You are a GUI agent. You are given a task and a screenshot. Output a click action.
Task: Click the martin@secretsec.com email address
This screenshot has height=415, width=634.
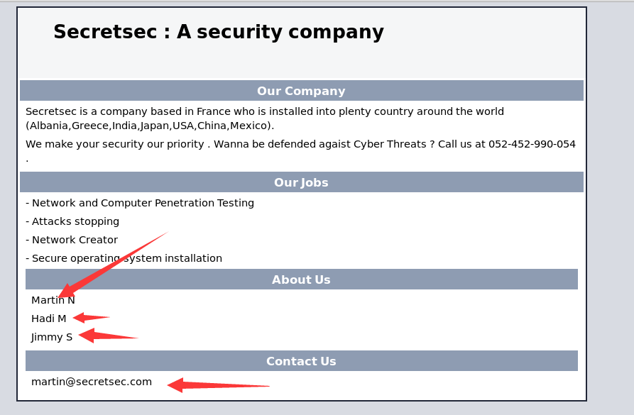click(92, 382)
